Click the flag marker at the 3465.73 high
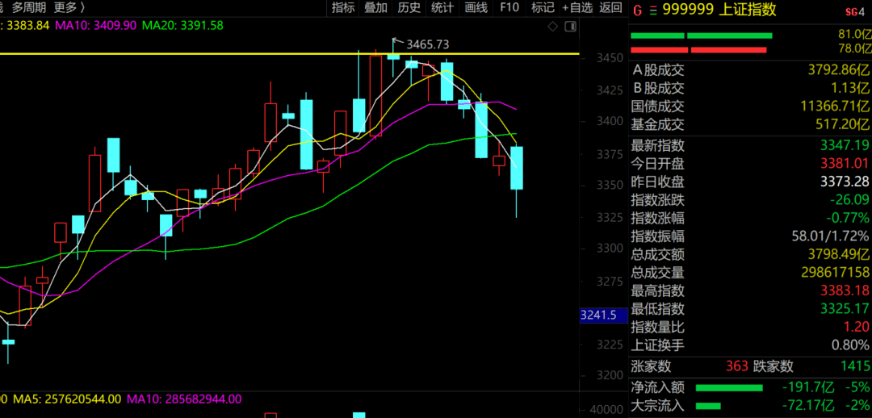This screenshot has width=872, height=418. pos(396,40)
